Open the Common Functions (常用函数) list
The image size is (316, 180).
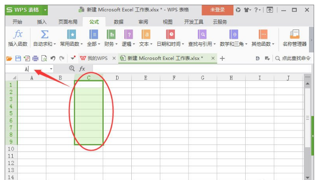click(71, 38)
